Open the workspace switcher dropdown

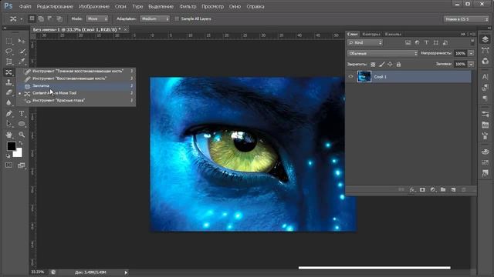point(466,19)
